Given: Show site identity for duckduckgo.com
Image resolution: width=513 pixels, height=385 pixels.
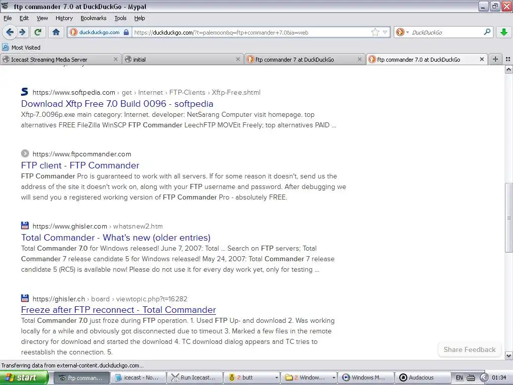Looking at the screenshot, I should [100, 32].
